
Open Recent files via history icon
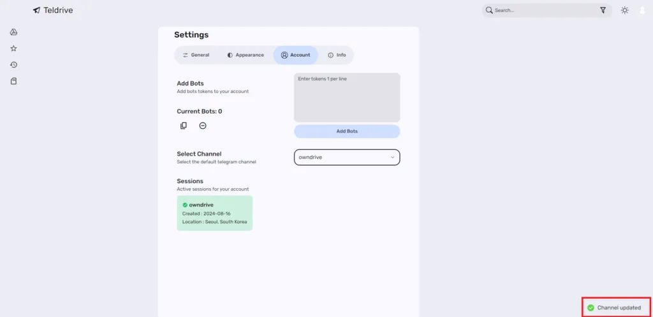(x=13, y=64)
